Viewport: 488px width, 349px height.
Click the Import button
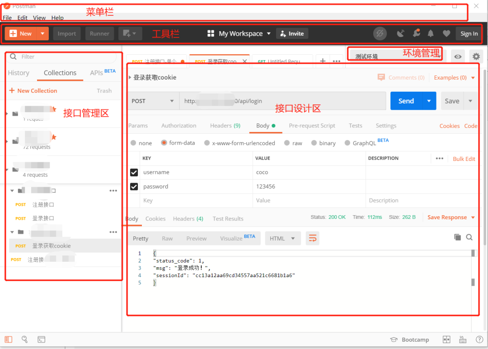tap(66, 33)
